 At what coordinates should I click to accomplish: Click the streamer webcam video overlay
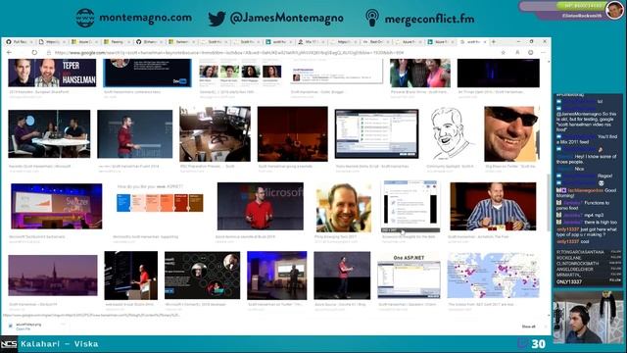[588, 317]
